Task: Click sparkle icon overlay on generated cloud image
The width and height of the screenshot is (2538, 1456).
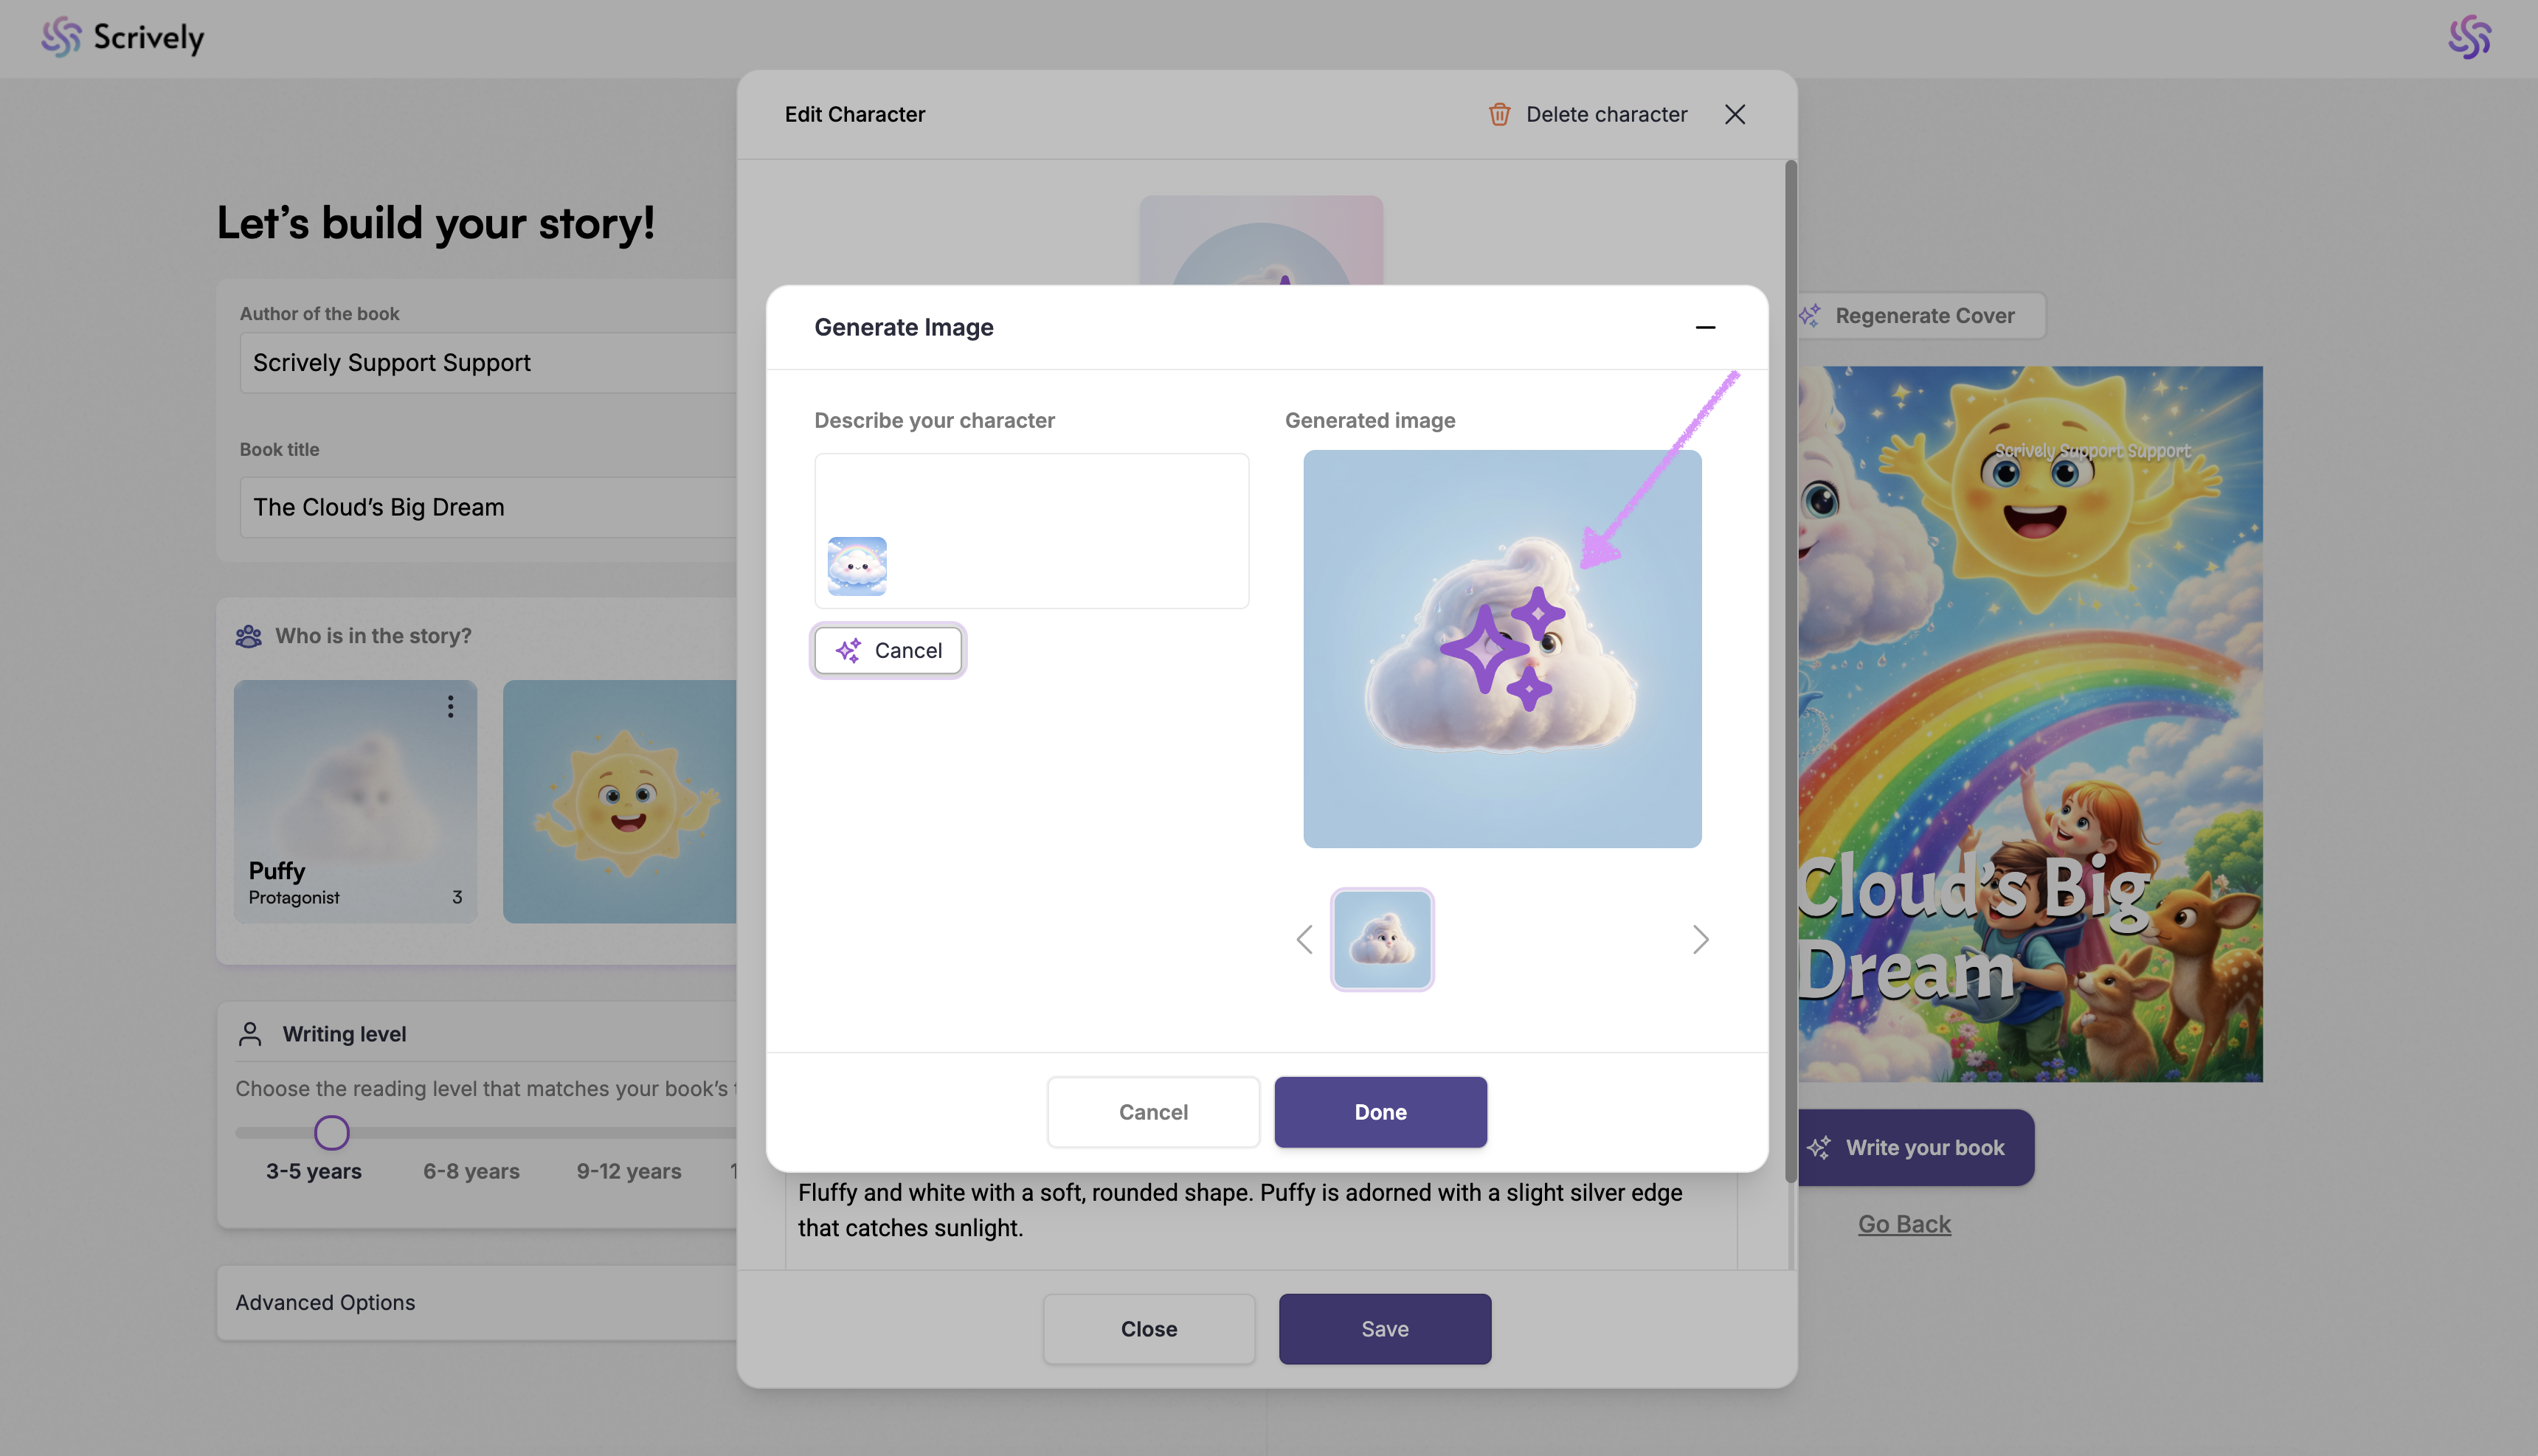Action: click(x=1502, y=649)
